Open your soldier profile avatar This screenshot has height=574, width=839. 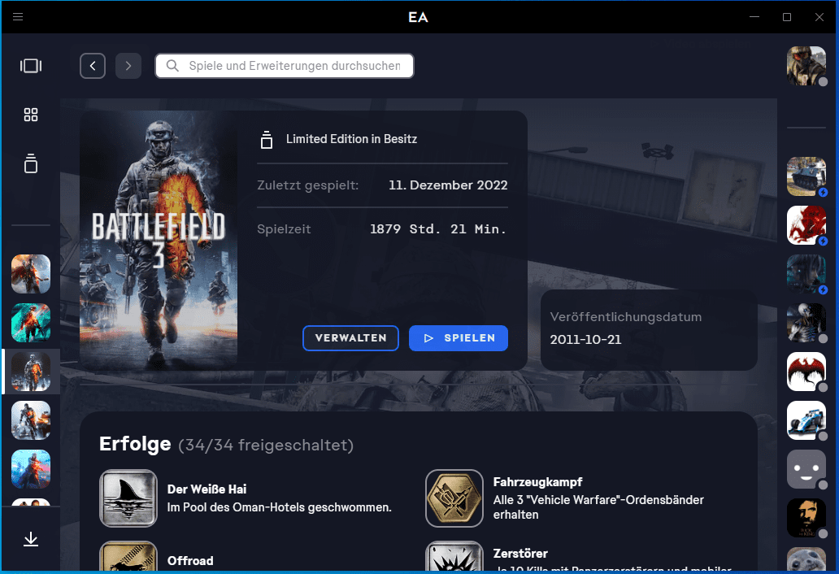click(806, 66)
